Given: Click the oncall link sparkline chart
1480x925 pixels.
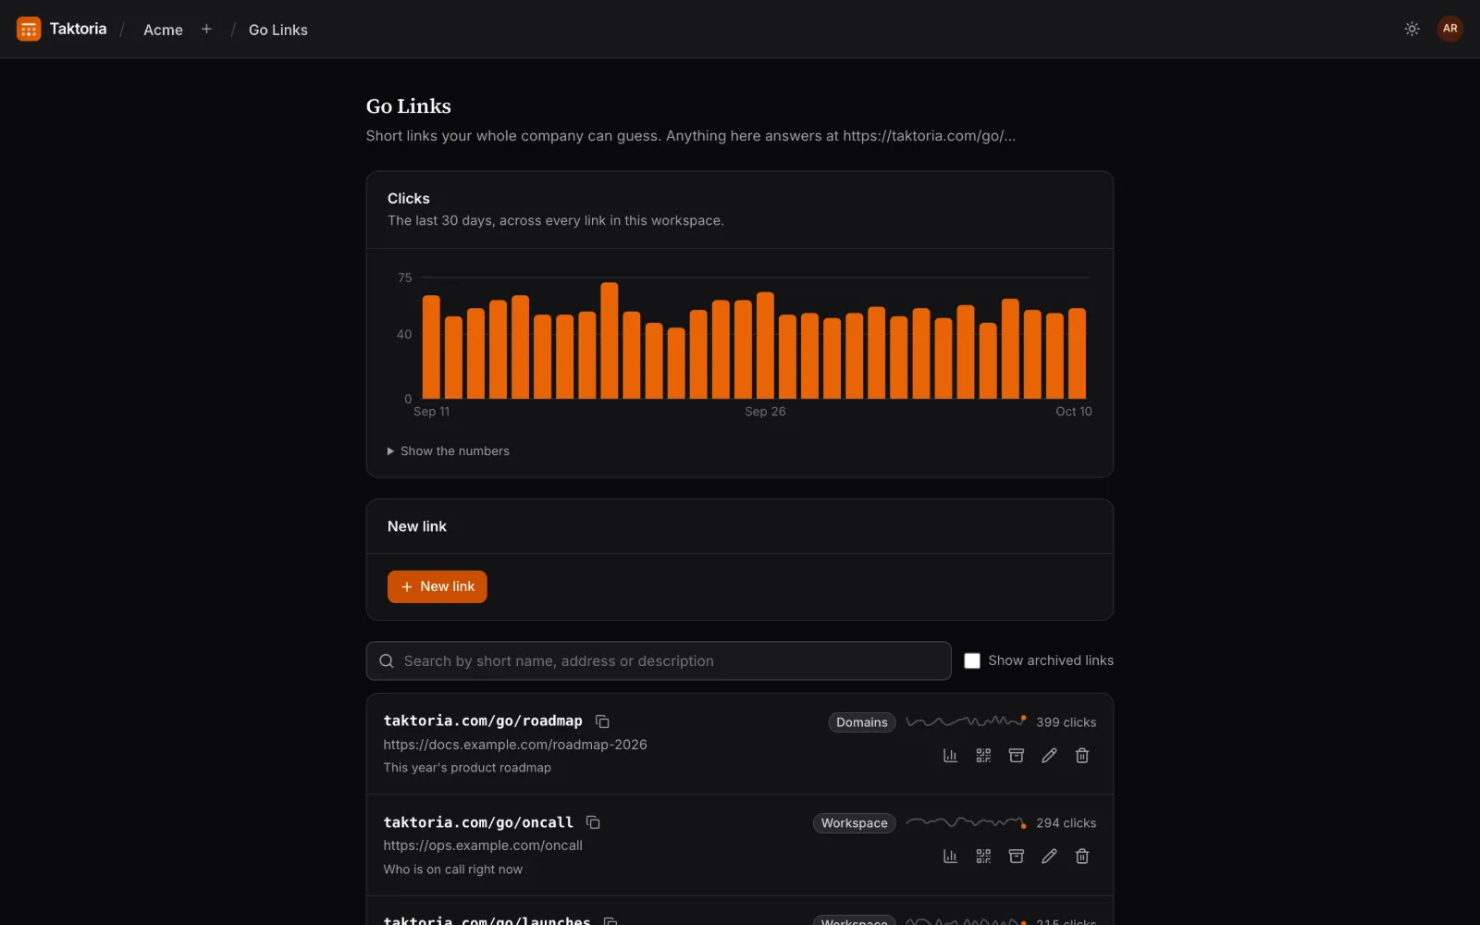Looking at the screenshot, I should 966,822.
